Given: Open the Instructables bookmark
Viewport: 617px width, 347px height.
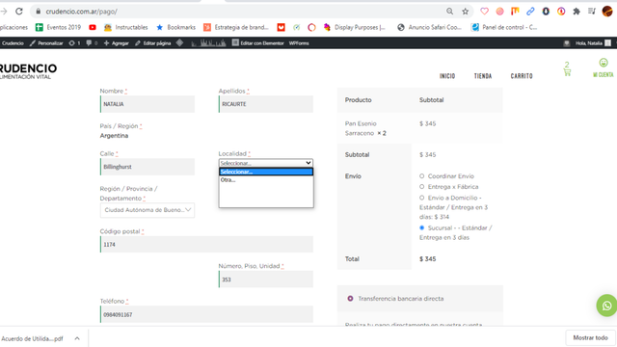Looking at the screenshot, I should pyautogui.click(x=126, y=27).
